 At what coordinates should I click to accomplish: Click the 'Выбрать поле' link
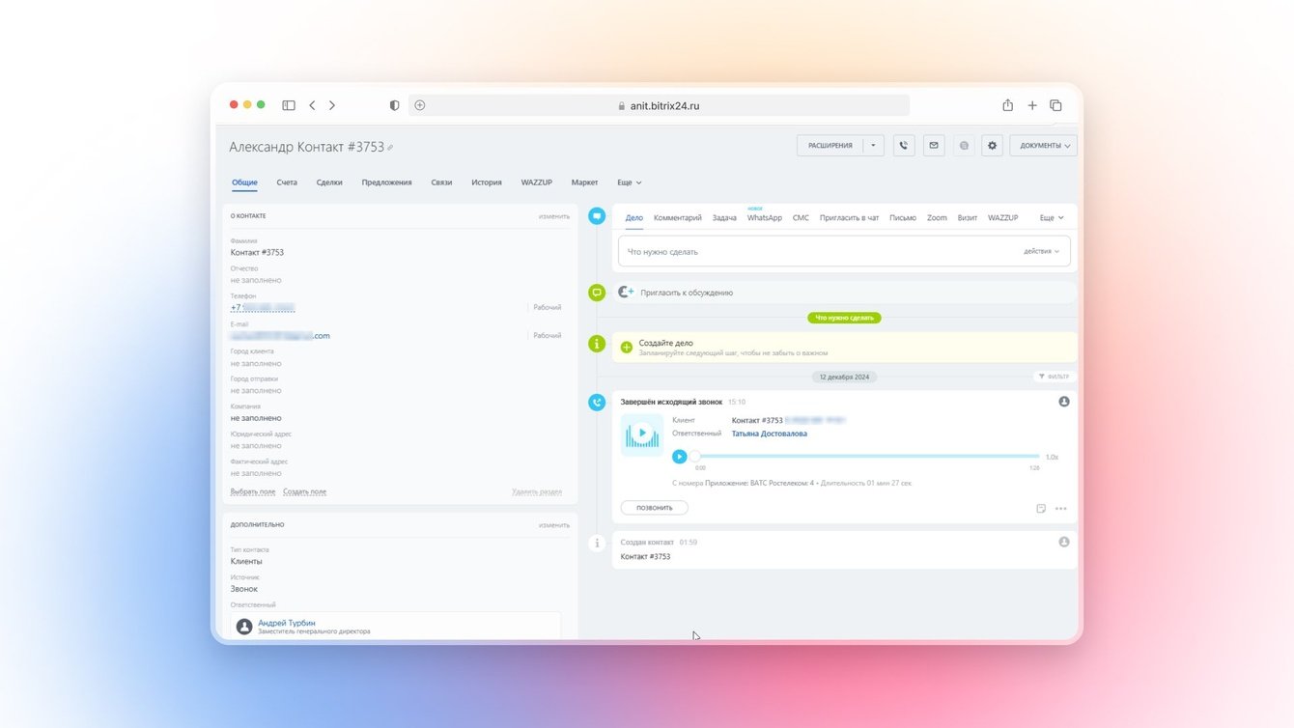coord(253,491)
